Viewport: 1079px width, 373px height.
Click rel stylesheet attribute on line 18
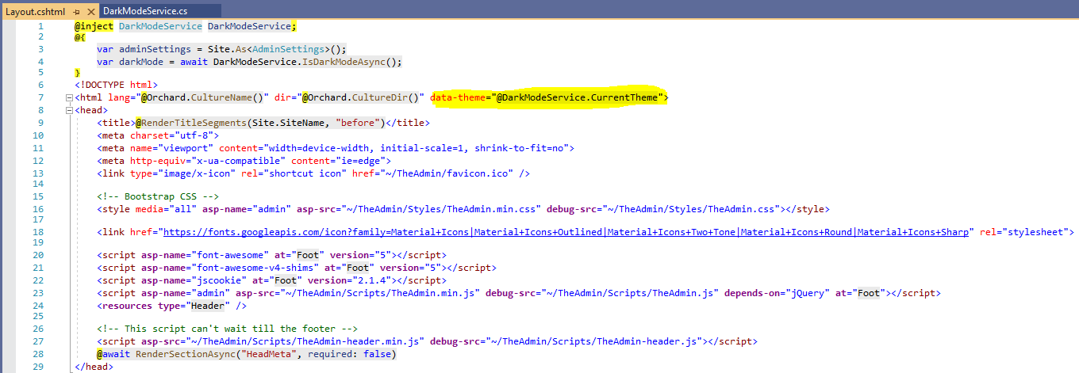tap(1024, 232)
